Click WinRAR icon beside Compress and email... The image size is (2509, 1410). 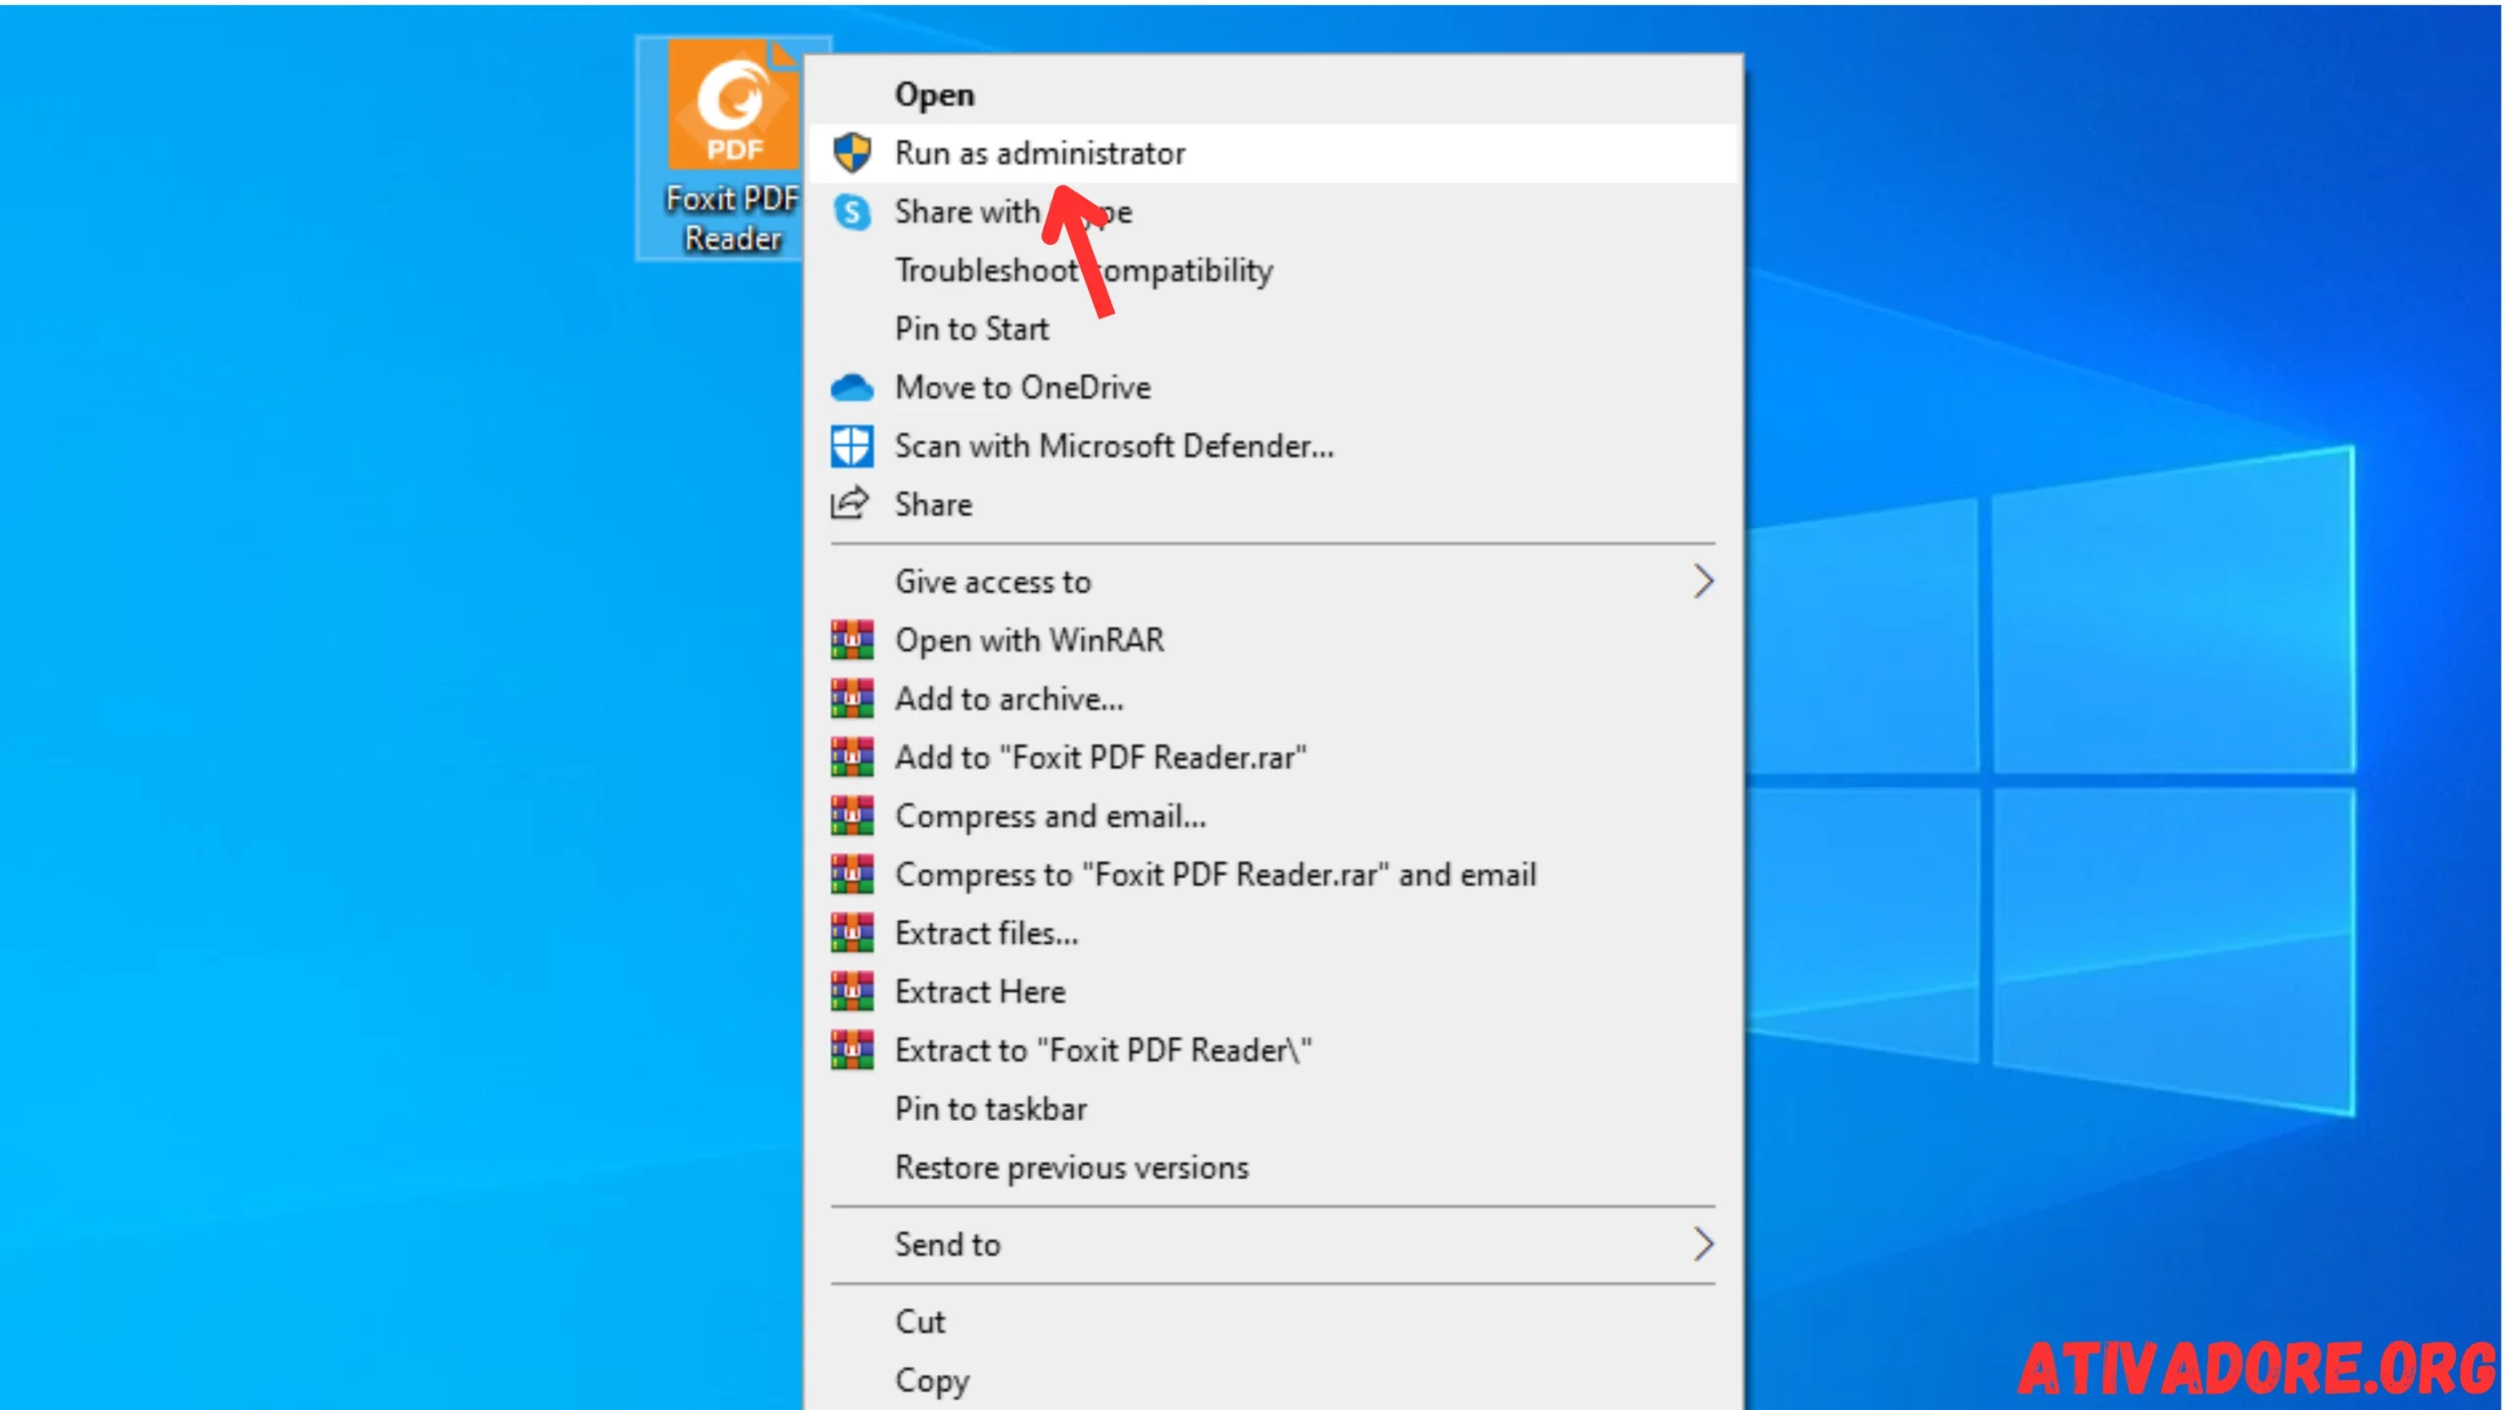[852, 816]
